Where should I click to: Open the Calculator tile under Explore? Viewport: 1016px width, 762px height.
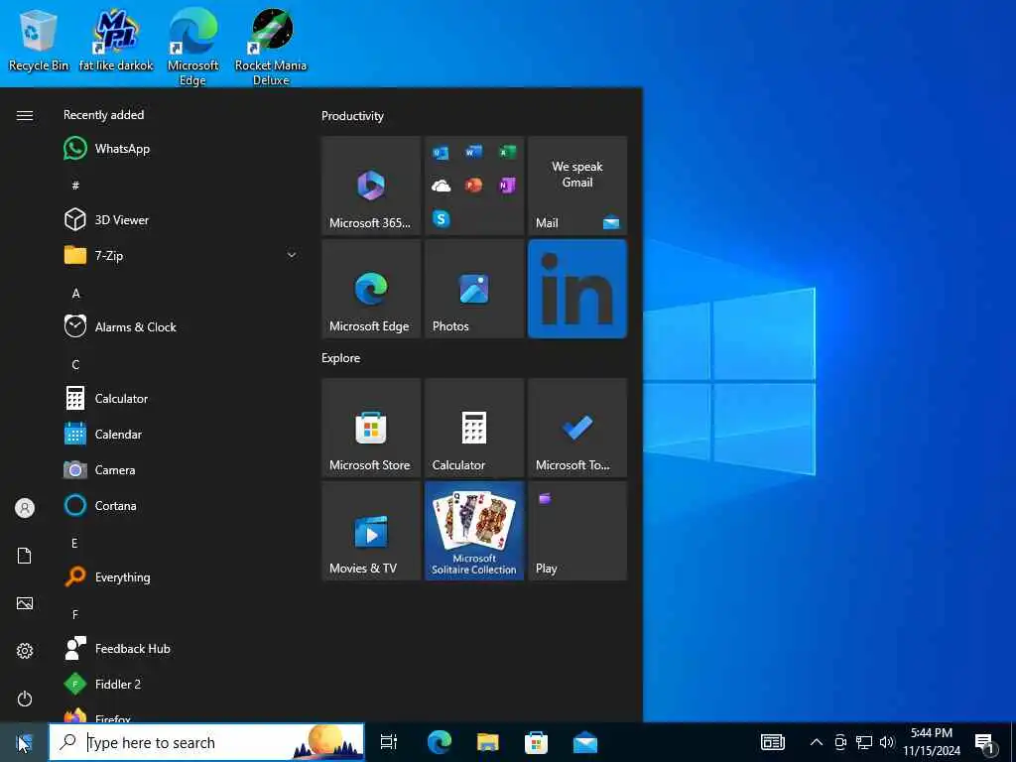[x=474, y=428]
